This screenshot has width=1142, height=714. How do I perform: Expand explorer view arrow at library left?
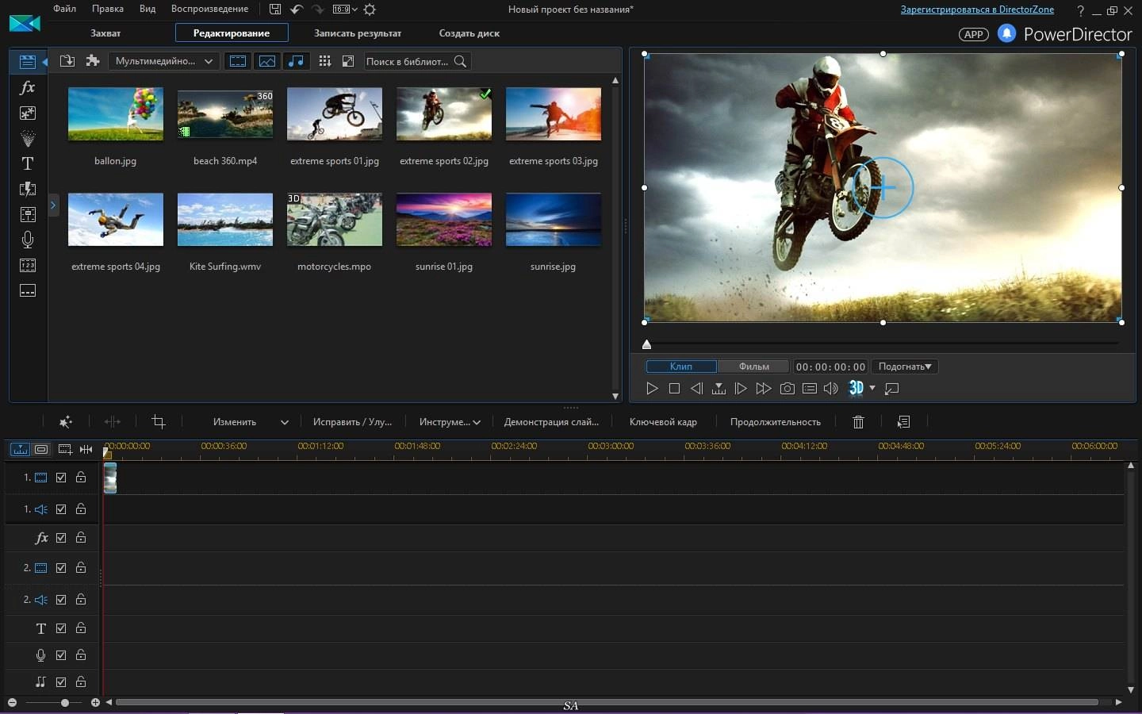(53, 205)
